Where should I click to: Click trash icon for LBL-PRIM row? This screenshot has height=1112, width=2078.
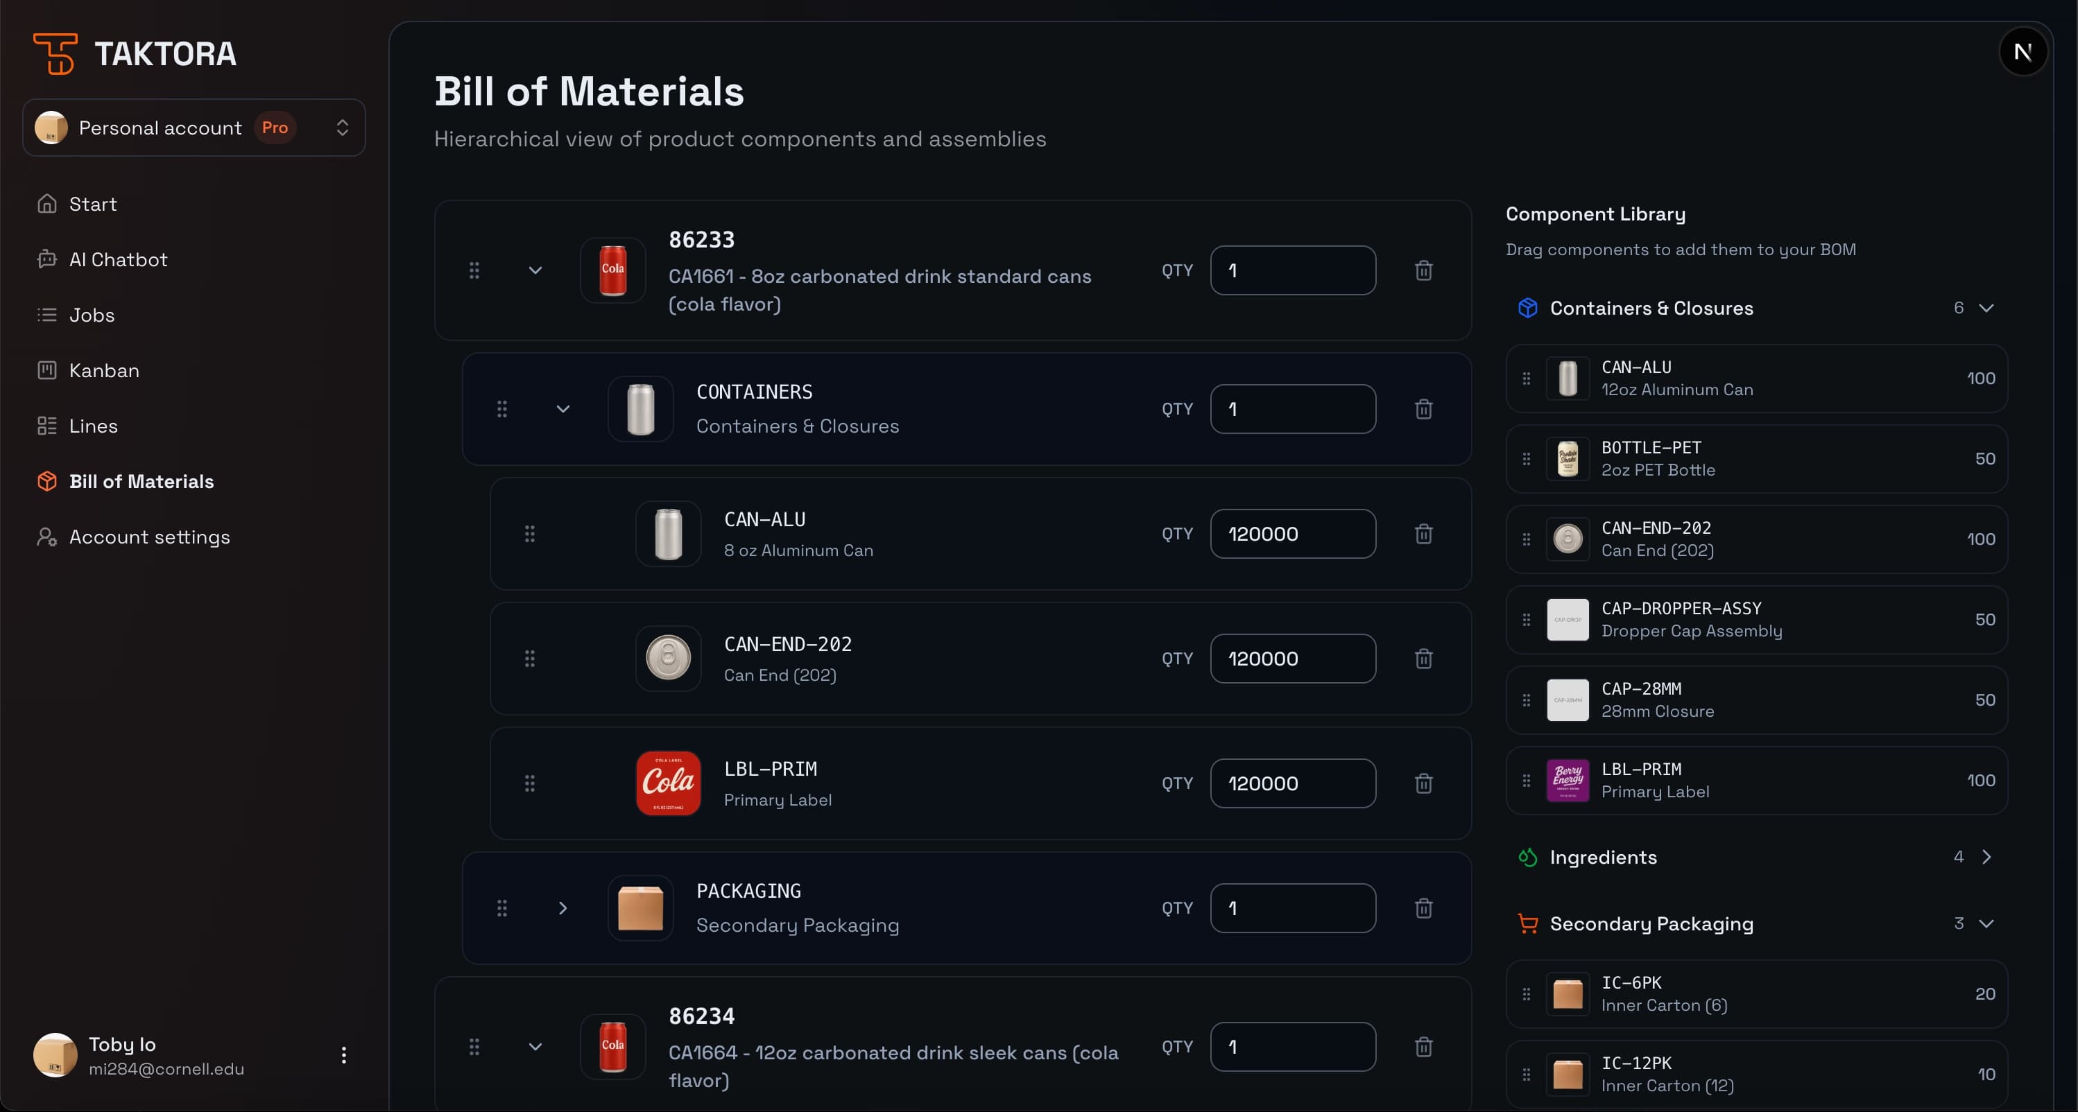point(1423,783)
